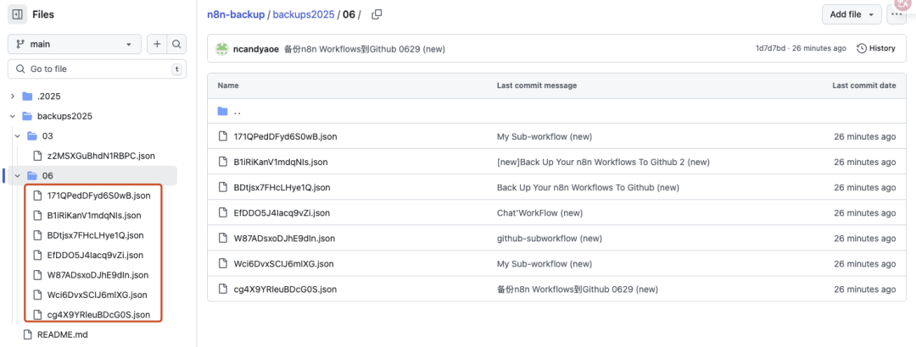
Task: Focus the Go to file search field
Action: pos(97,69)
